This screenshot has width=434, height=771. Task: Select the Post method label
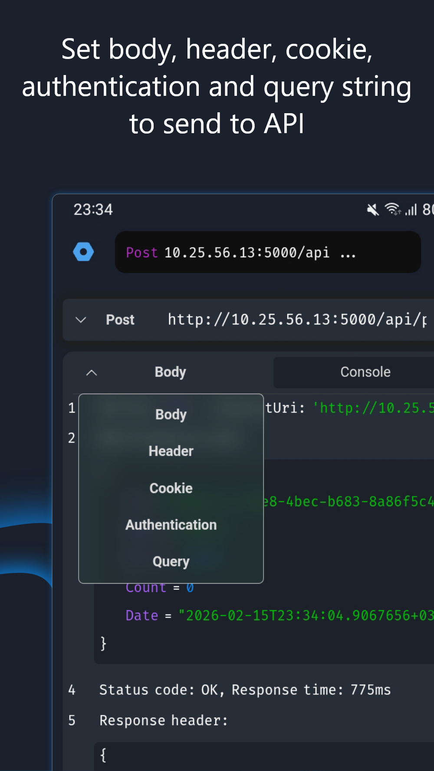coord(120,320)
